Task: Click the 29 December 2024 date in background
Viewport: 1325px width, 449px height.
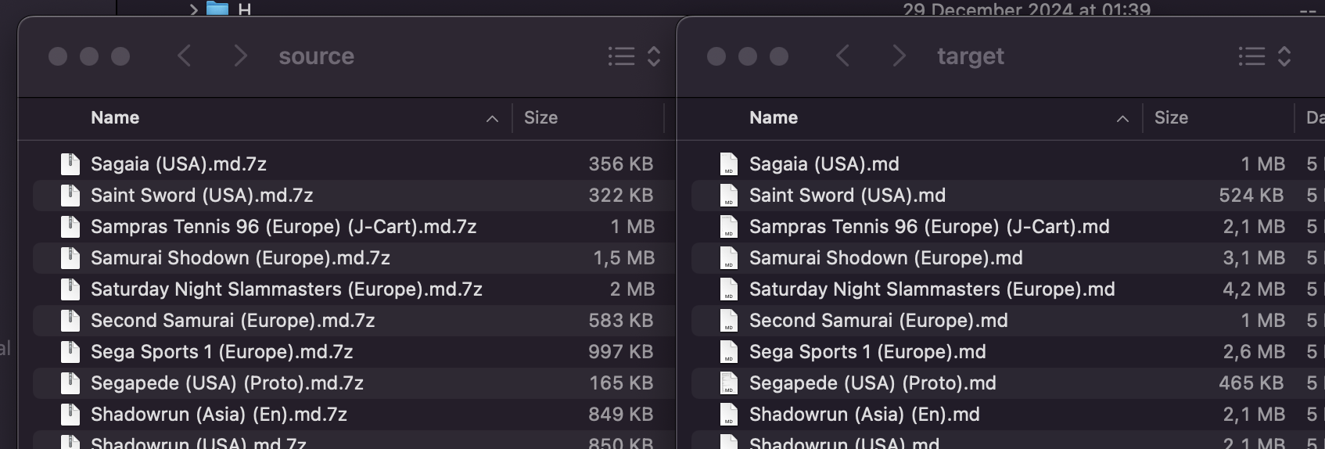Action: click(x=1026, y=9)
